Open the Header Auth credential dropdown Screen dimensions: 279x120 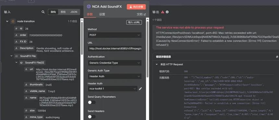pos(113,89)
